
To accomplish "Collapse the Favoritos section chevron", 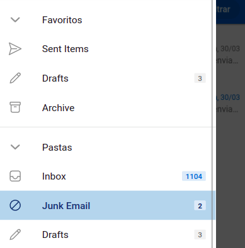I will tap(15, 20).
